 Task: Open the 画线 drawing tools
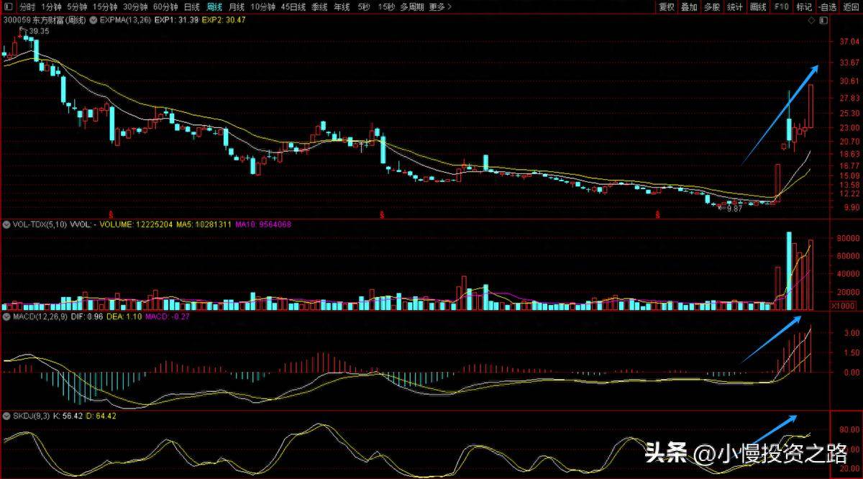point(758,6)
